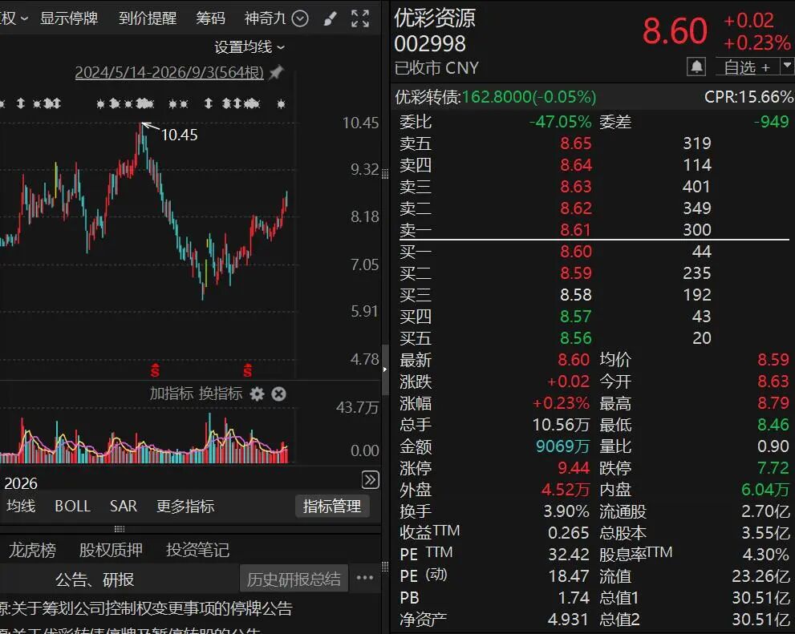Click the grip handle on chart right edge
This screenshot has width=795, height=634.
[x=385, y=174]
